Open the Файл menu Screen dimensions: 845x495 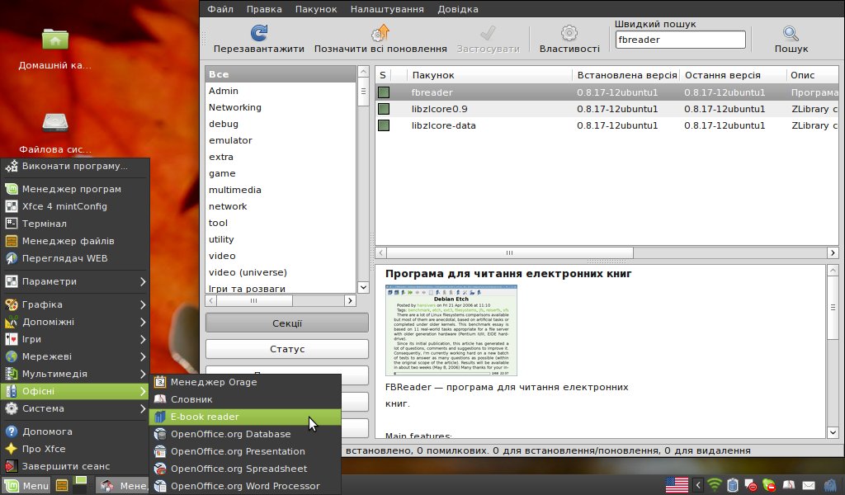tap(220, 9)
